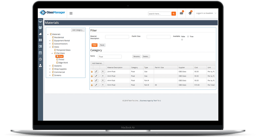Select the Commercial category label
The width and height of the screenshot is (256, 137).
point(59,72)
